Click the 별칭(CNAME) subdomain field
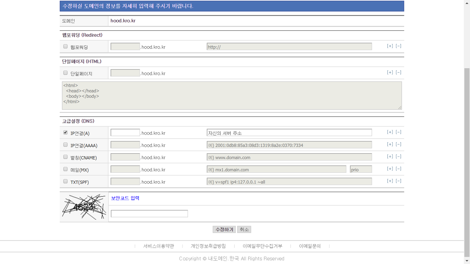 coord(125,157)
